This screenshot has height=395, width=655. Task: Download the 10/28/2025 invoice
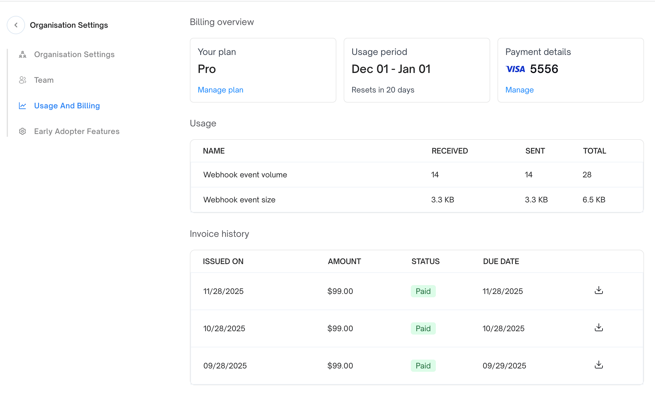coord(599,328)
